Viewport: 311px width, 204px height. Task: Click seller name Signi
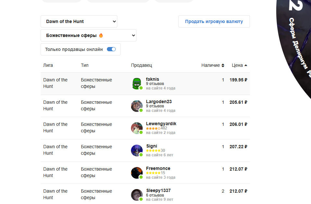pyautogui.click(x=152, y=146)
